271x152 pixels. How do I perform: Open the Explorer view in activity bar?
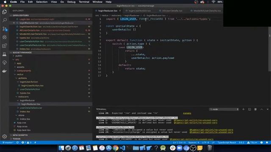pyautogui.click(x=5, y=12)
